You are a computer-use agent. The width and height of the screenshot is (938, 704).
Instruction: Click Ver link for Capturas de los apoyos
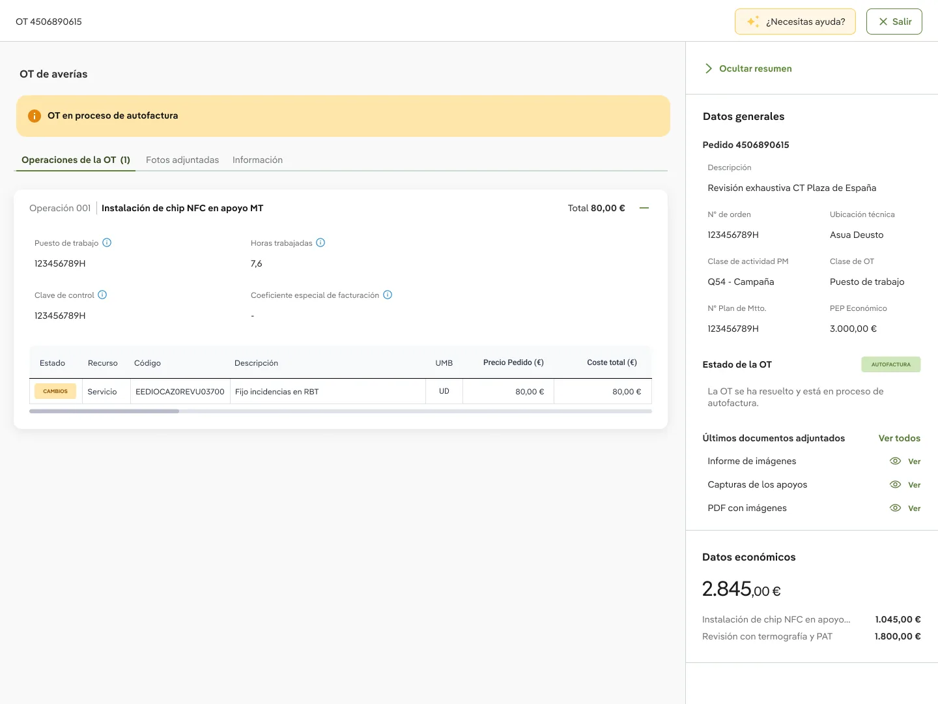pos(915,485)
